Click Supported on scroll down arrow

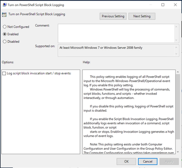click(x=176, y=54)
